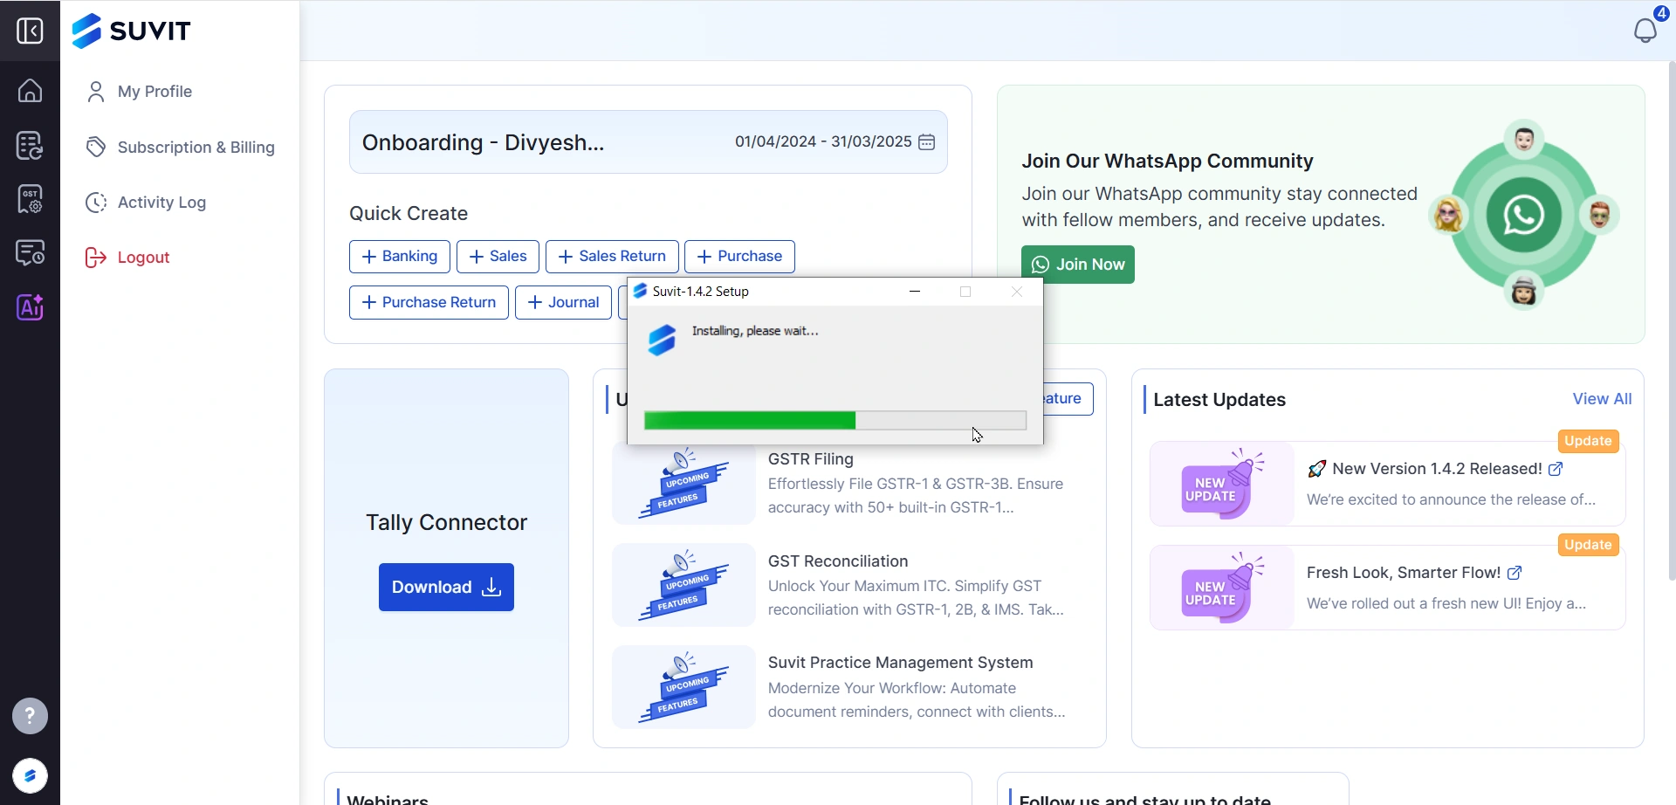Viewport: 1676px width, 805px height.
Task: Open Subscription & Billing
Action: tap(181, 148)
